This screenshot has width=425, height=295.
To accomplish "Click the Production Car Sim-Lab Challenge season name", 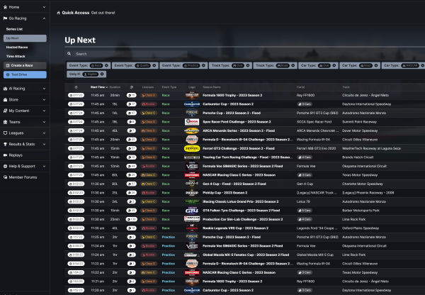I will coord(242,219).
